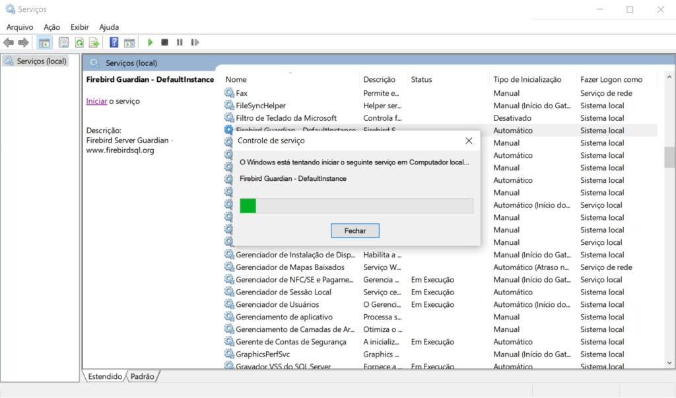Click the vertical scrollbar thumb
Viewport: 676px width, 398px height.
pyautogui.click(x=669, y=157)
